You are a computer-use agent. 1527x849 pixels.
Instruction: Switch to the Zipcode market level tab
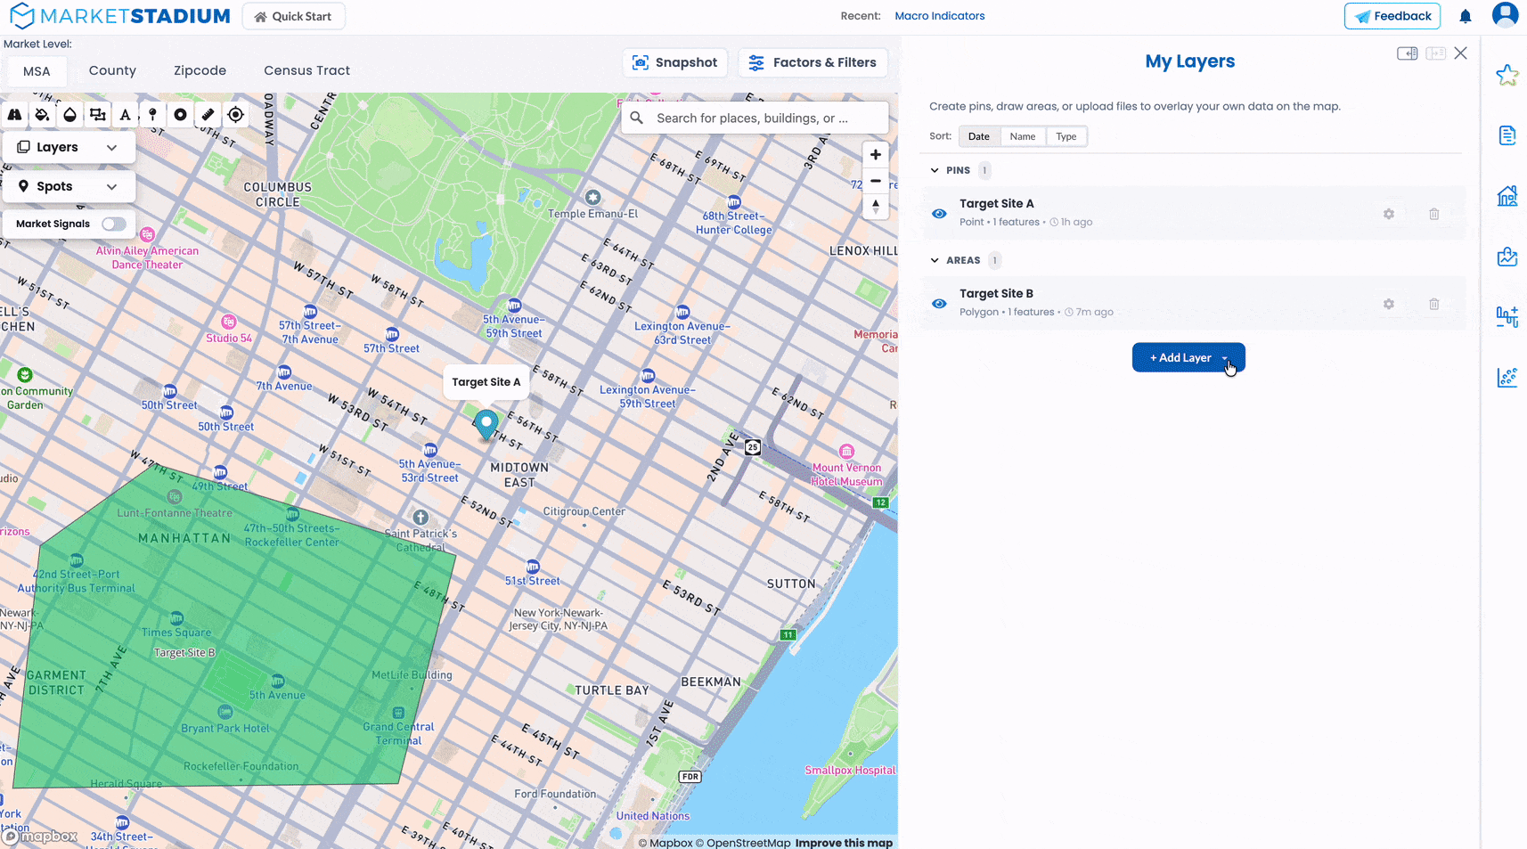(x=200, y=70)
